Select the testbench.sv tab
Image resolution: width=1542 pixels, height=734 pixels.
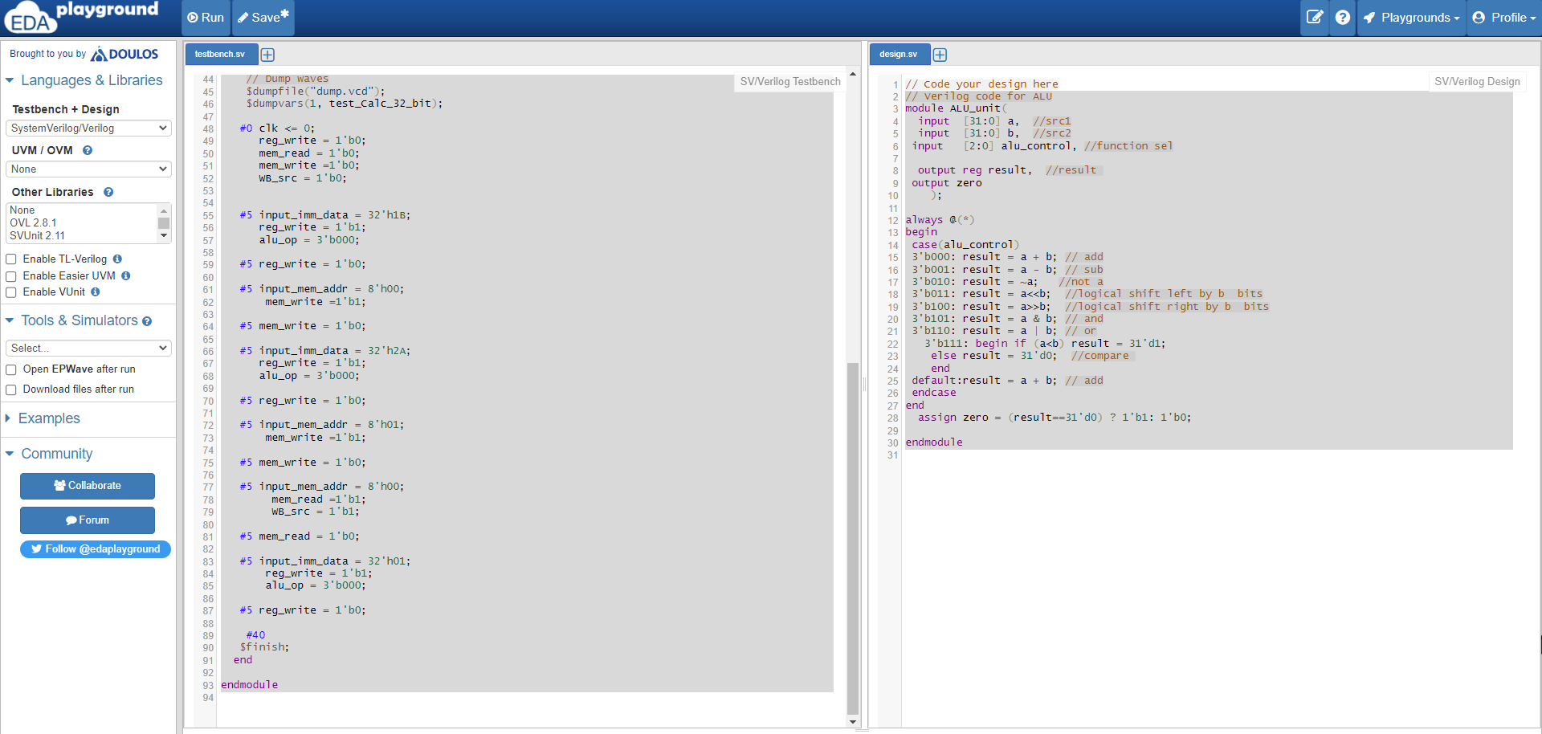[x=221, y=54]
